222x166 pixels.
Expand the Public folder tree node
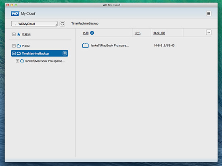[14, 46]
